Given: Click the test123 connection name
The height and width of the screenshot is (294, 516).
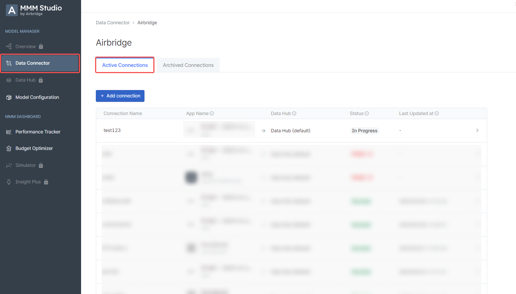Looking at the screenshot, I should [x=112, y=130].
